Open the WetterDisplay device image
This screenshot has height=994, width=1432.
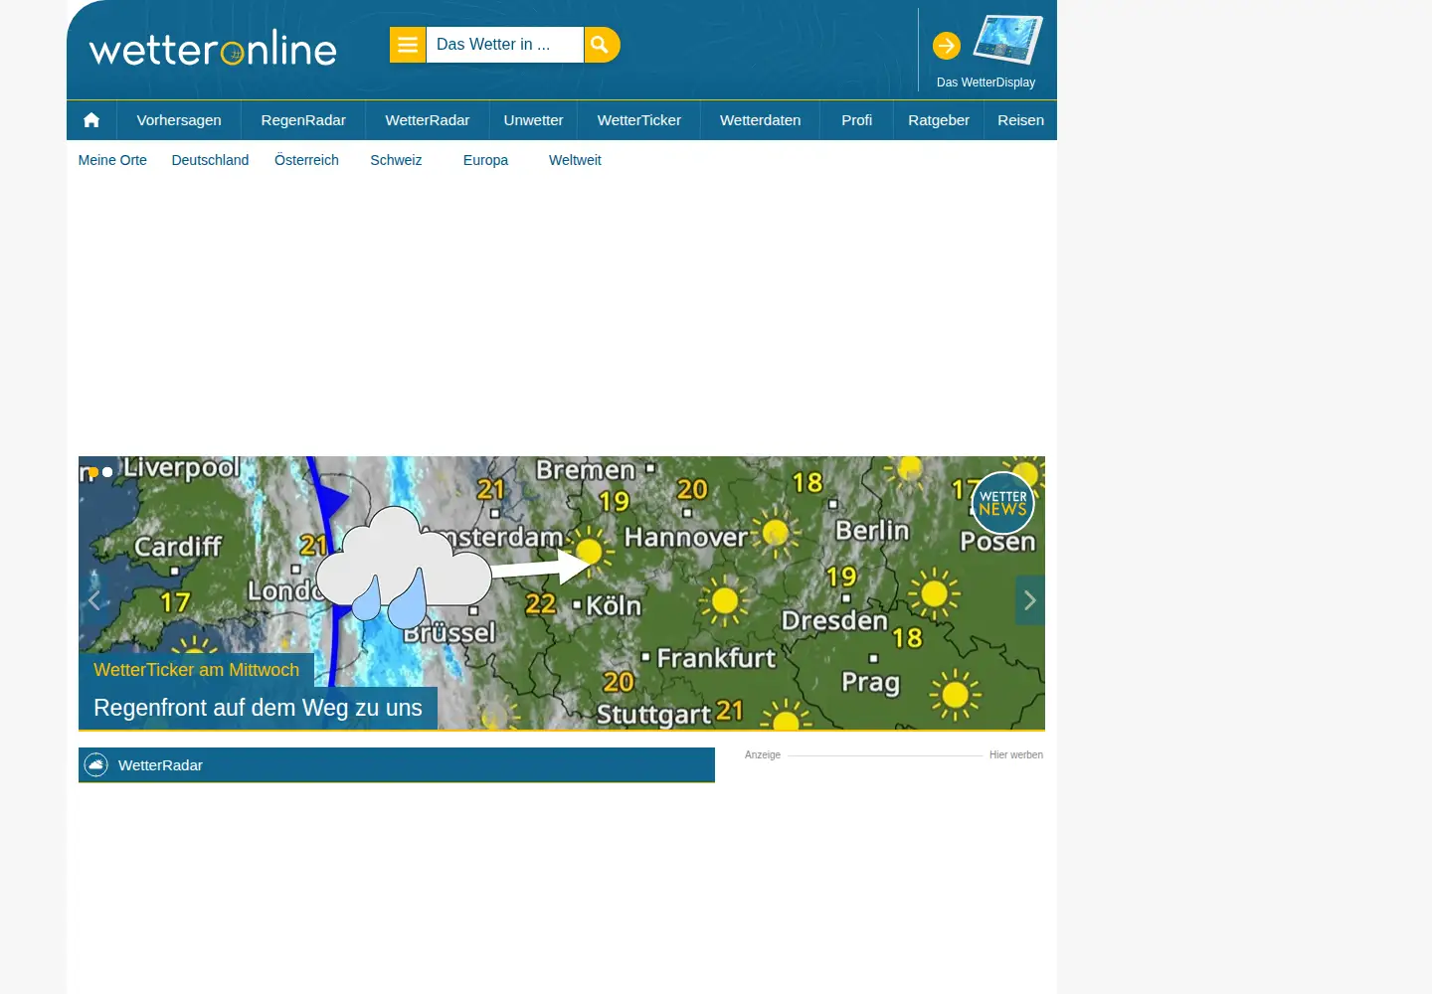(1007, 41)
